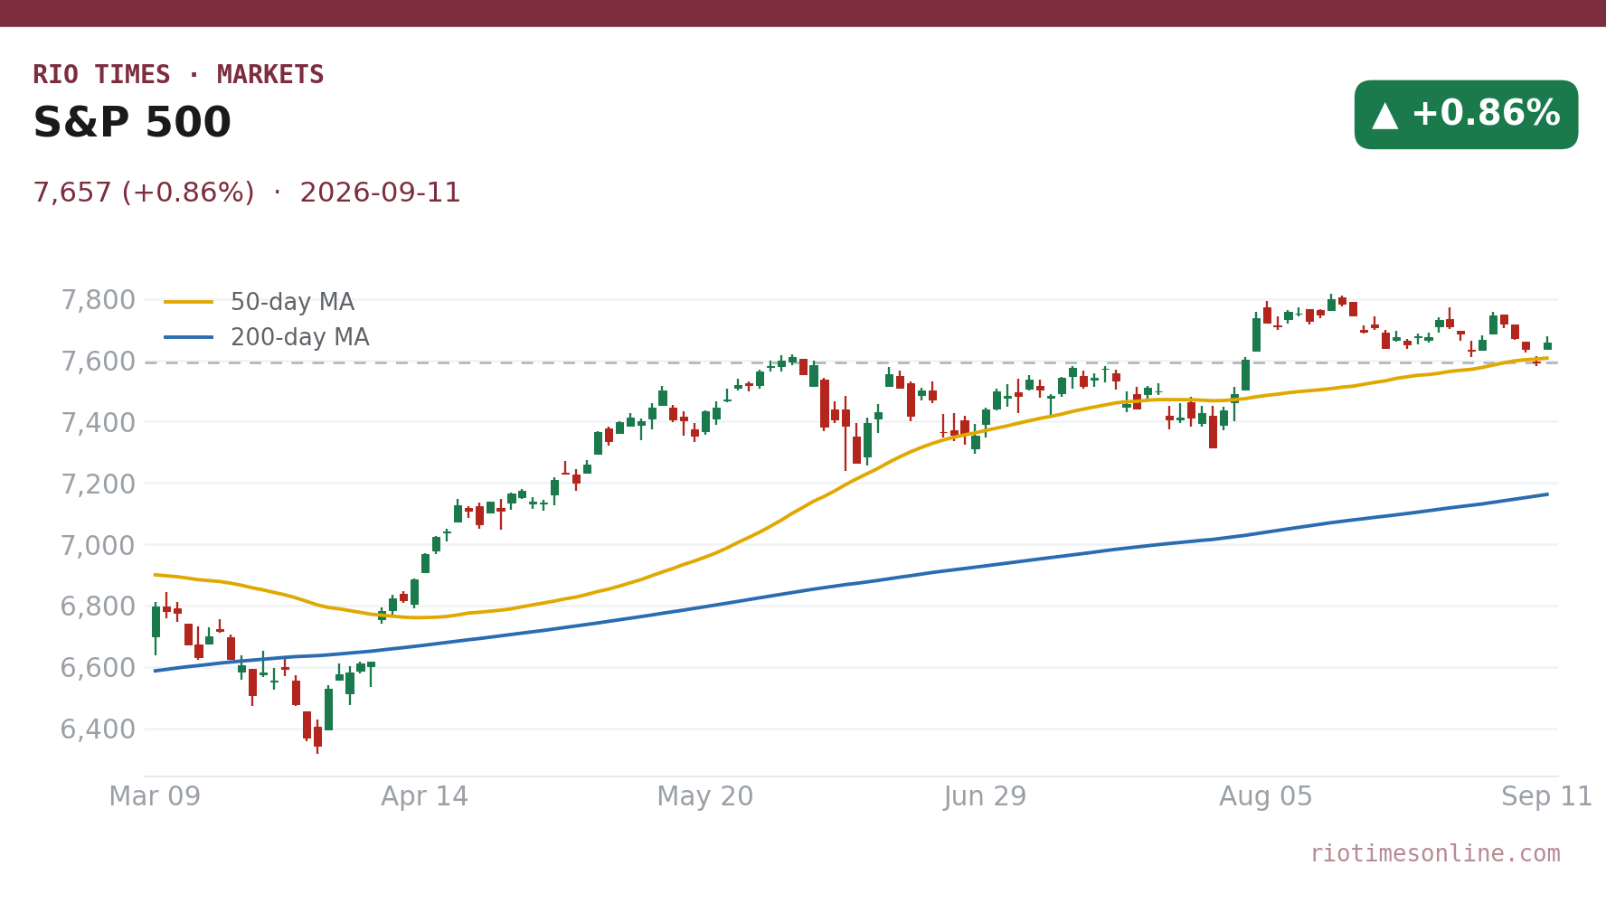Click the Jun 29 x-axis date label

point(986,796)
